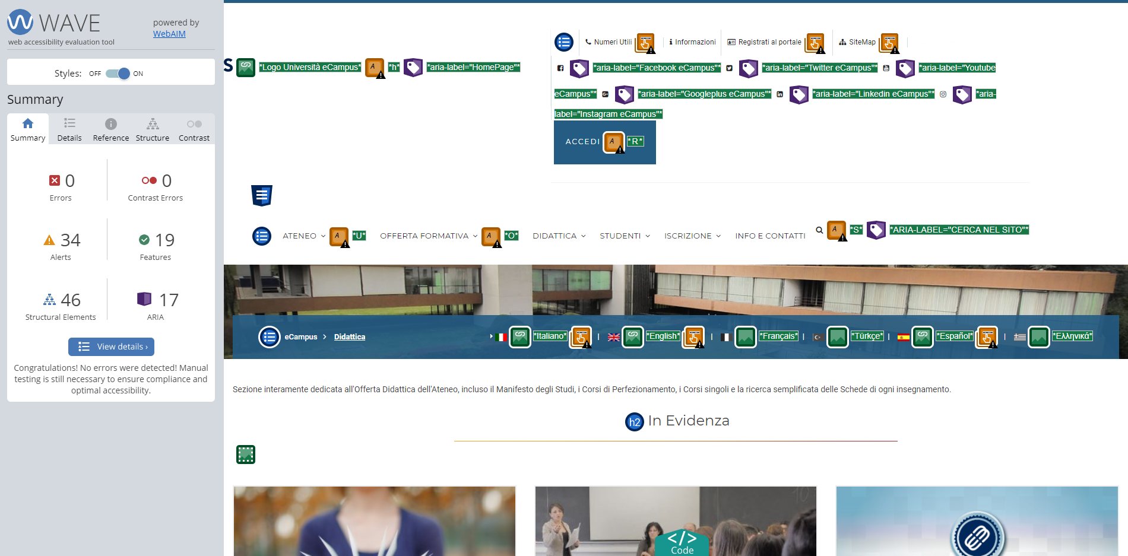Screen dimensions: 1128x556
Task: Follow the WebAIM link
Action: coord(169,34)
